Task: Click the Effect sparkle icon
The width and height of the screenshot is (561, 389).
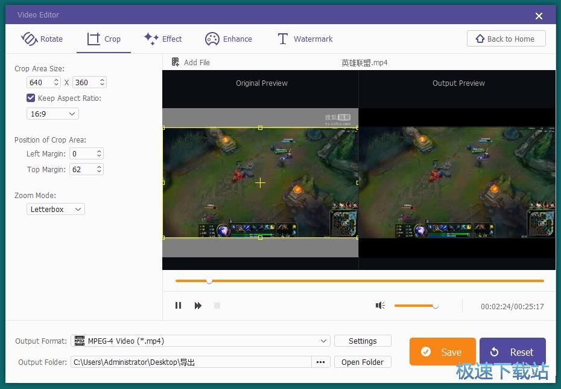Action: (151, 39)
